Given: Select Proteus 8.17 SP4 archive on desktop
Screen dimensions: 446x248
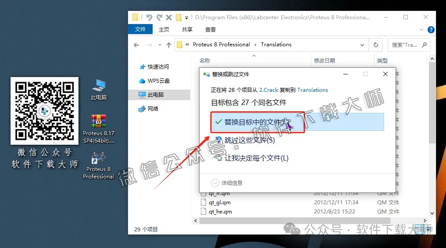Looking at the screenshot, I should click(98, 129).
